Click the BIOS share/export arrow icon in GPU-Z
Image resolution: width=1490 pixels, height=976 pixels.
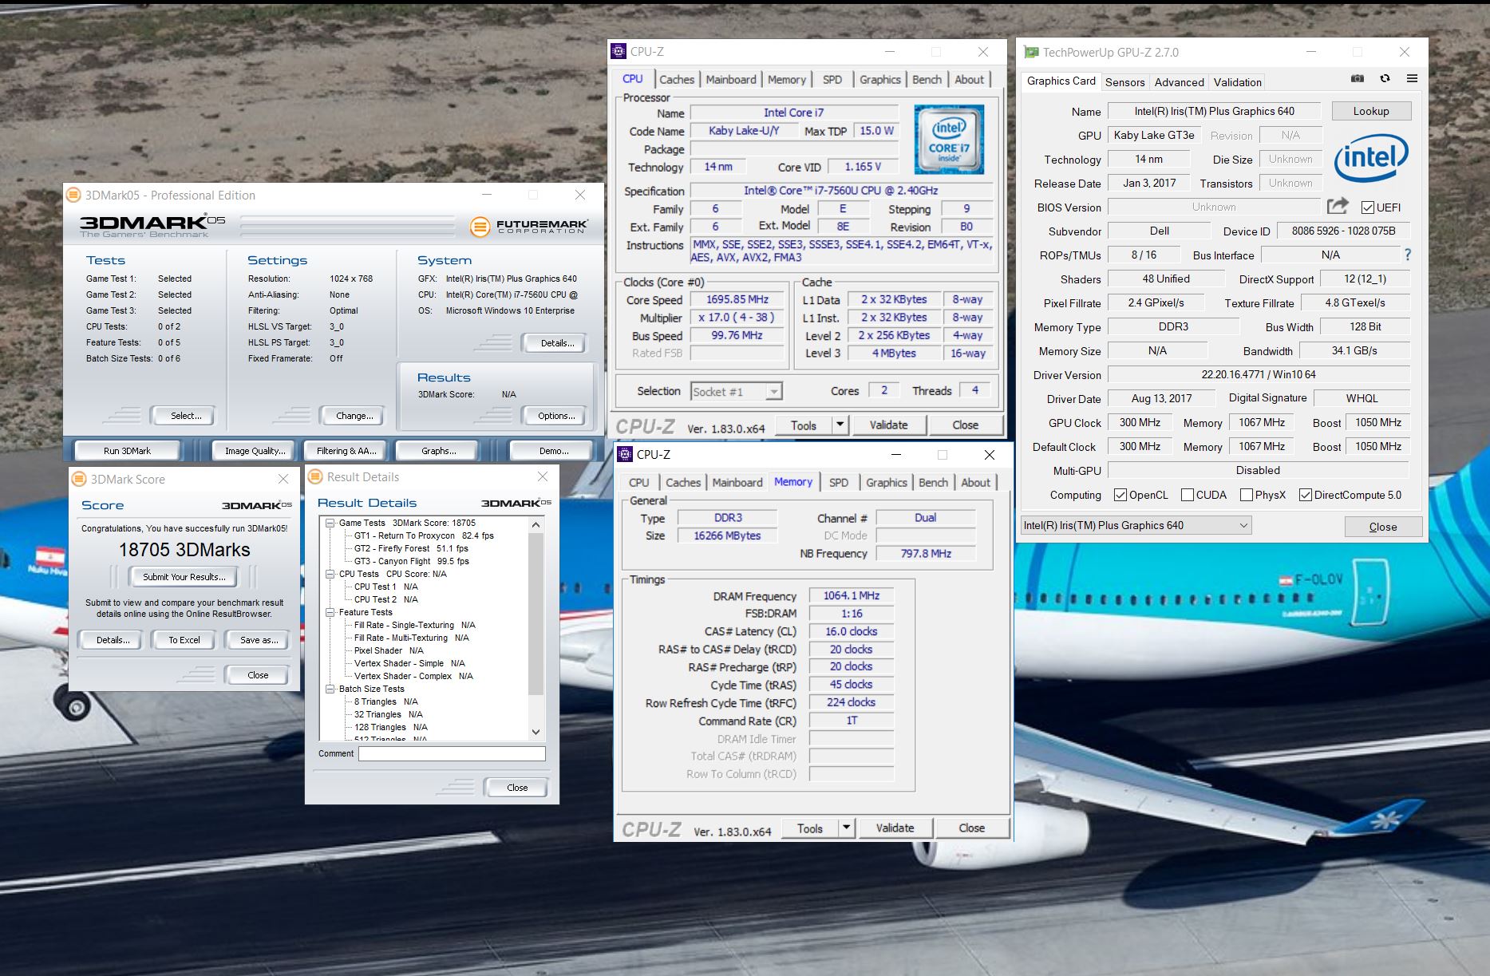click(1337, 206)
